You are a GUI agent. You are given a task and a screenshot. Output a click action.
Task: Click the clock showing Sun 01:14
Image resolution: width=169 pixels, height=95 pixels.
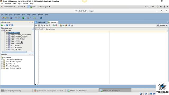click(x=150, y=7)
